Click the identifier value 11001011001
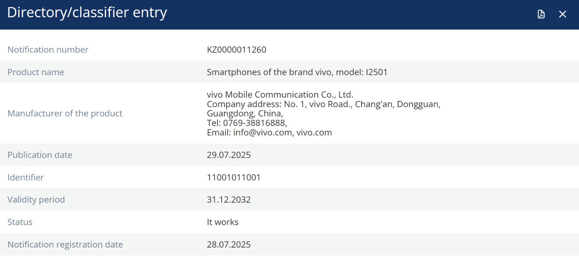Image resolution: width=579 pixels, height=266 pixels. 234,177
